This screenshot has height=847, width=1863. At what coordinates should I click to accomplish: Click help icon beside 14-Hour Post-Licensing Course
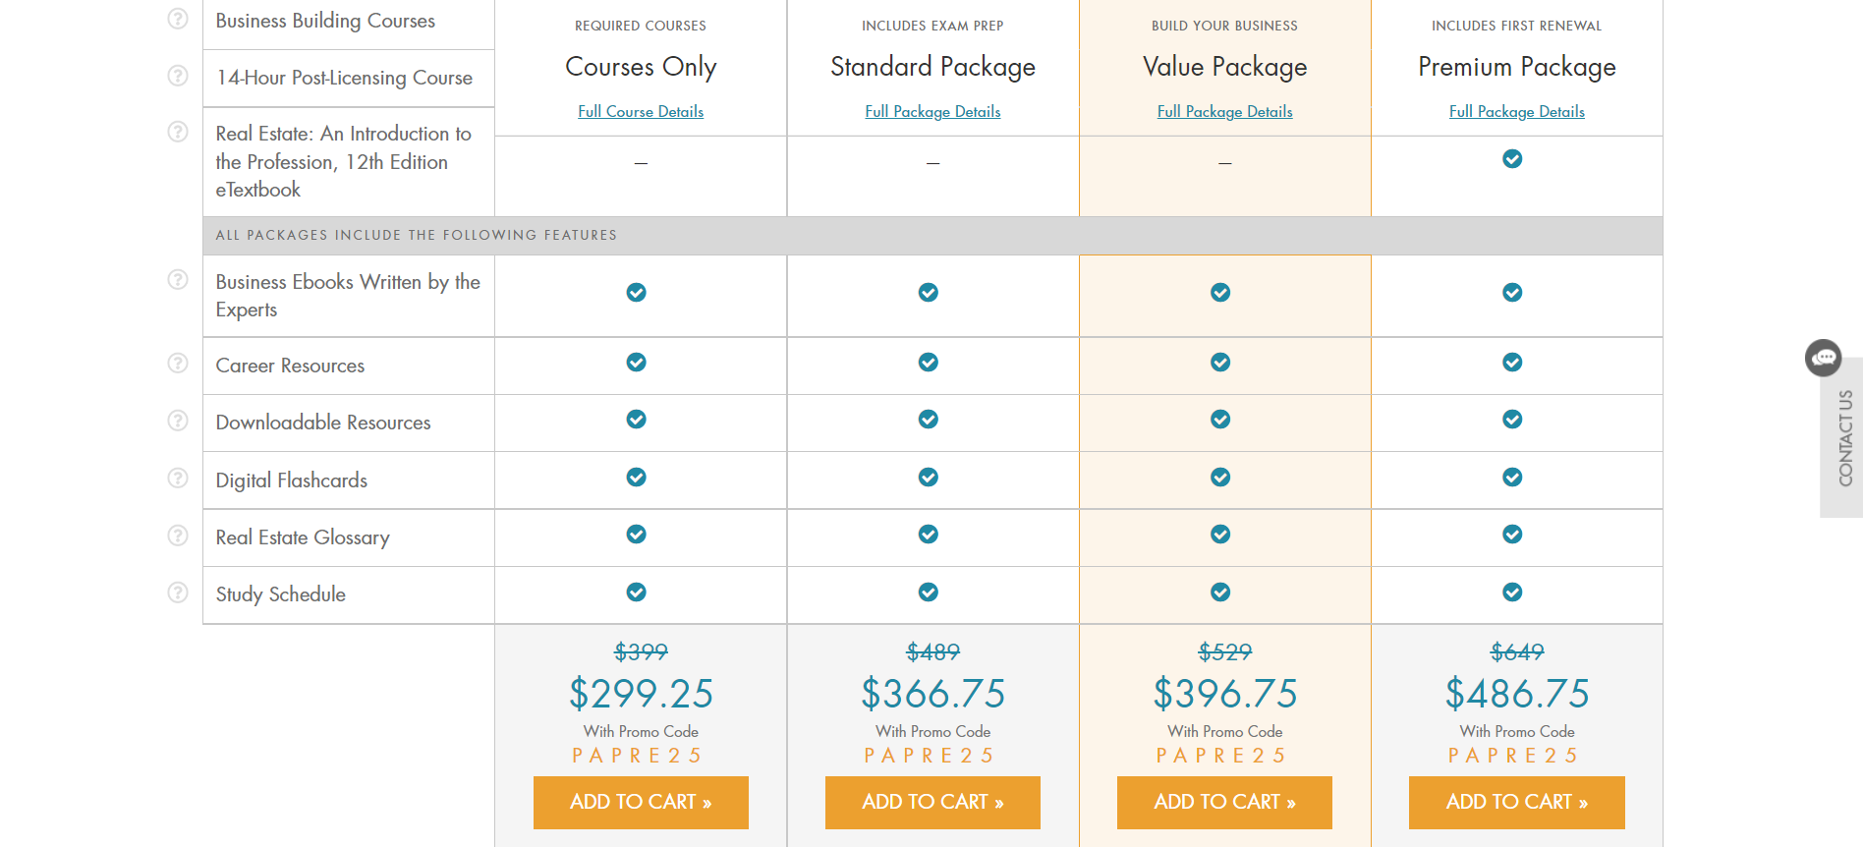coord(178,76)
